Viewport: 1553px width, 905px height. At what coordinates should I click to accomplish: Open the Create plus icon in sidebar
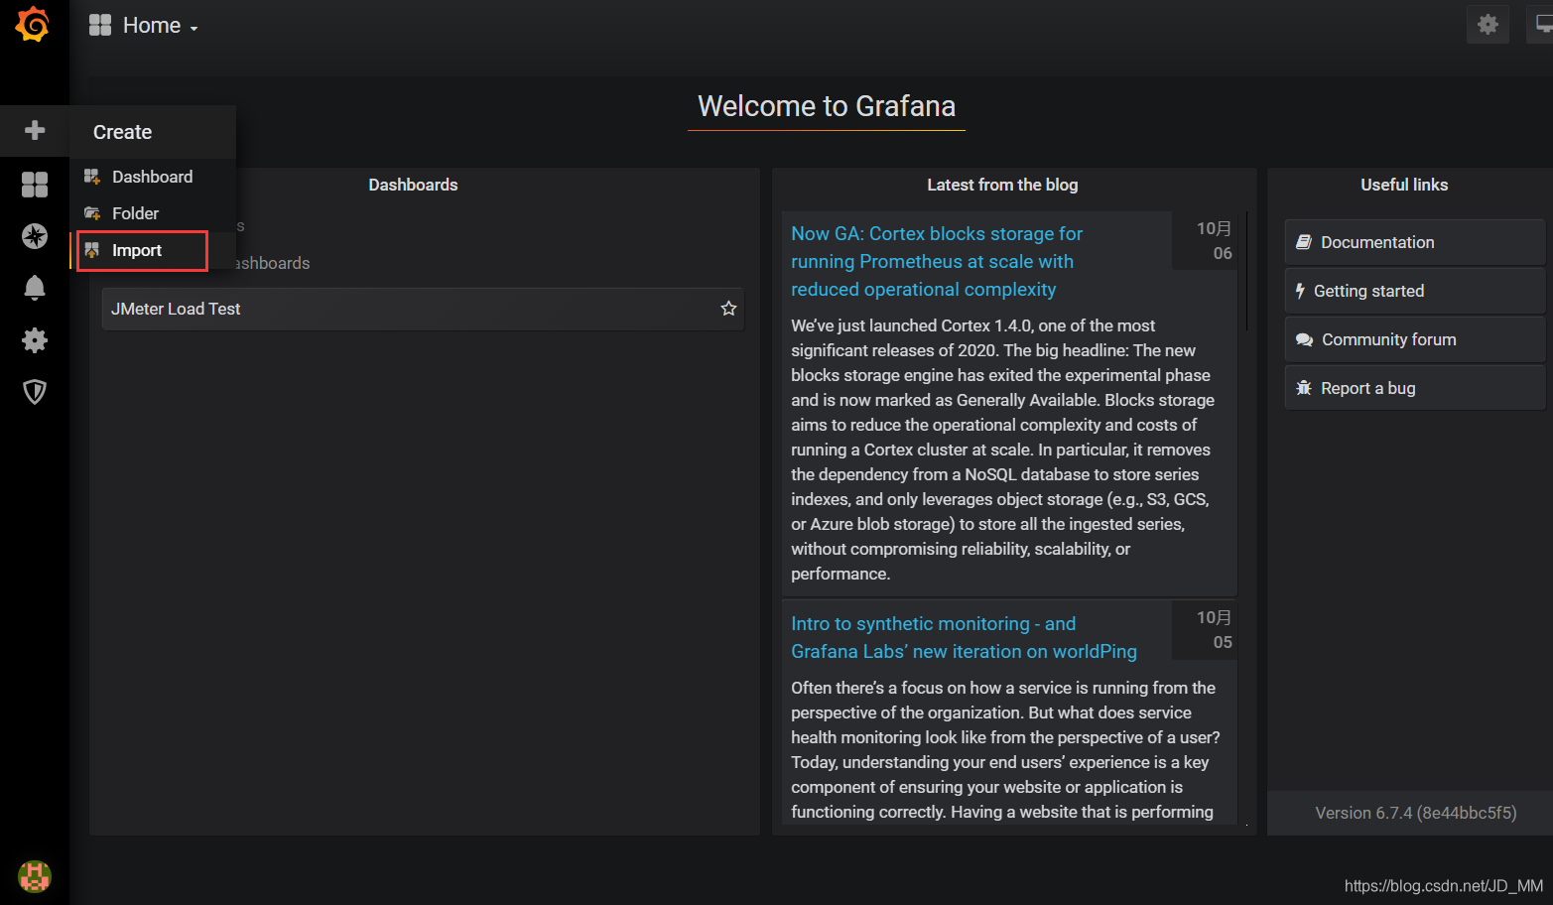coord(35,131)
